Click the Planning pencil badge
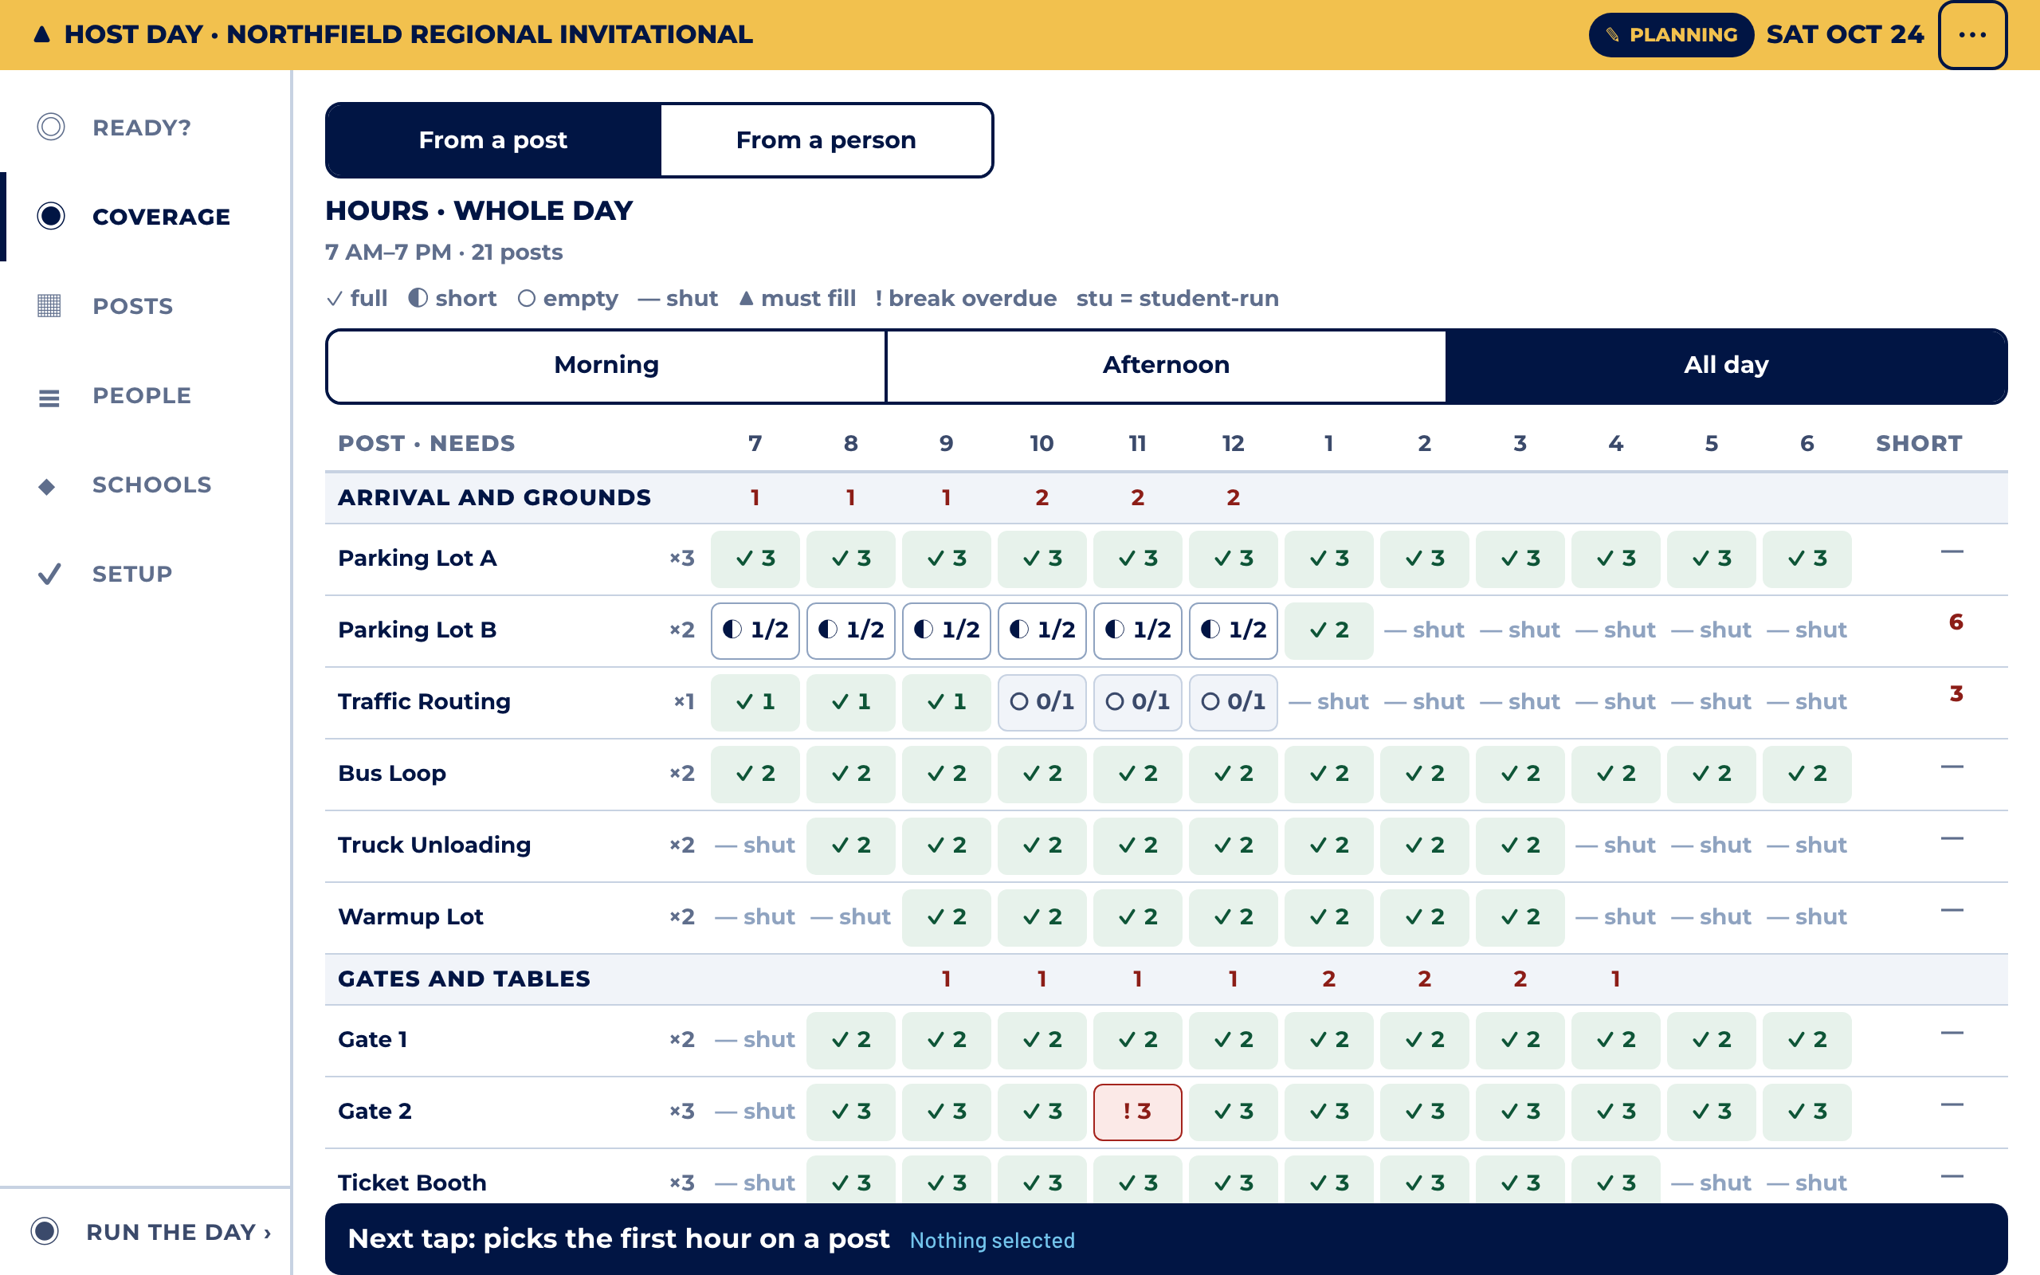Screen dimensions: 2040x1275 click(x=1671, y=34)
